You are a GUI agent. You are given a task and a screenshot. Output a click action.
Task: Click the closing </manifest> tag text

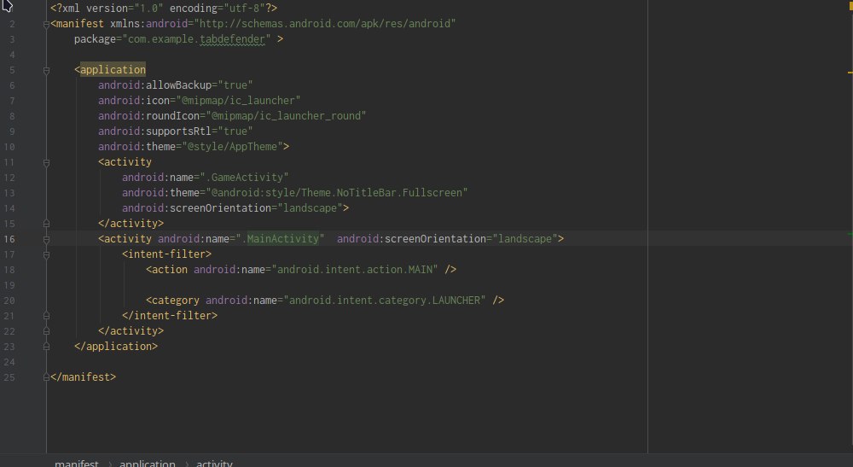(84, 377)
